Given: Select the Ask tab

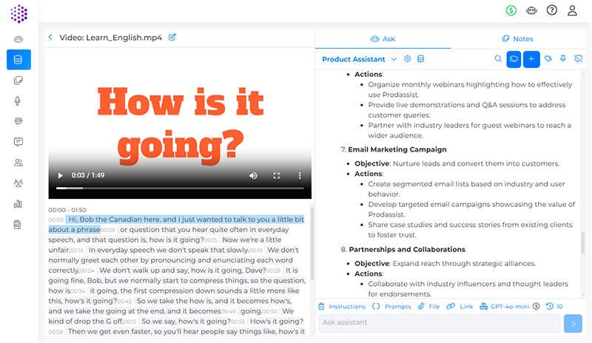Looking at the screenshot, I should tap(383, 38).
